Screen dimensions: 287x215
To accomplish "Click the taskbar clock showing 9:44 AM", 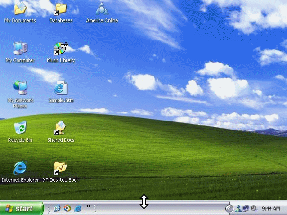I will pyautogui.click(x=271, y=209).
